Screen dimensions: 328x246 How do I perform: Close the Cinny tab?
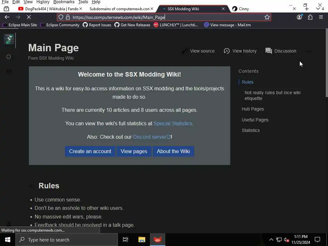[x=294, y=9]
